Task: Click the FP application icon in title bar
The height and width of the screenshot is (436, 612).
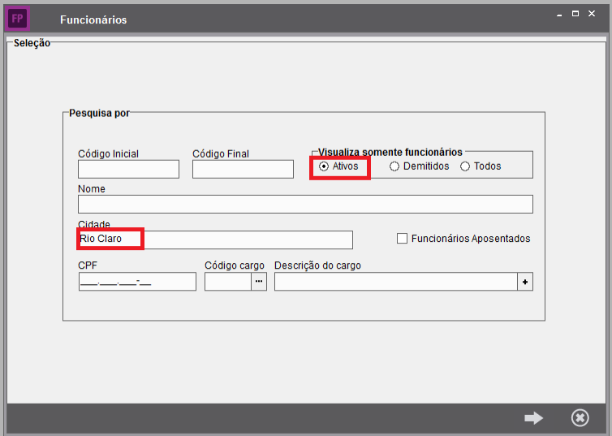Action: pyautogui.click(x=17, y=18)
